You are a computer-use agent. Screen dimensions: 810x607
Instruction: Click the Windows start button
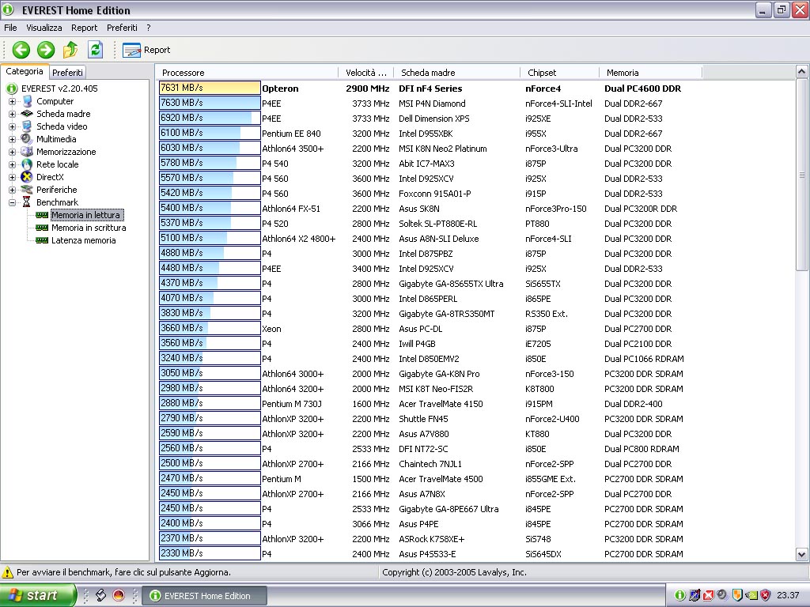38,596
